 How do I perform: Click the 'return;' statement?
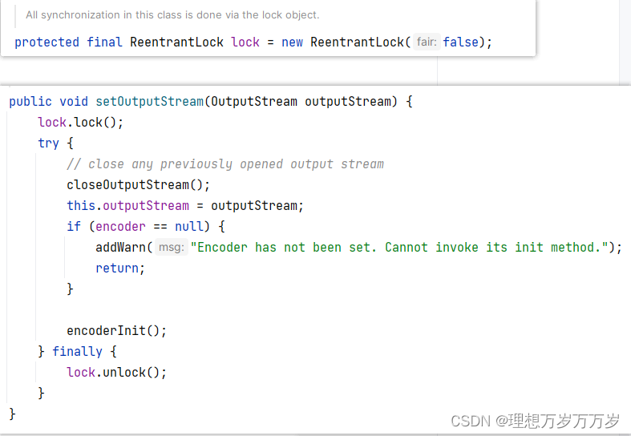point(120,268)
